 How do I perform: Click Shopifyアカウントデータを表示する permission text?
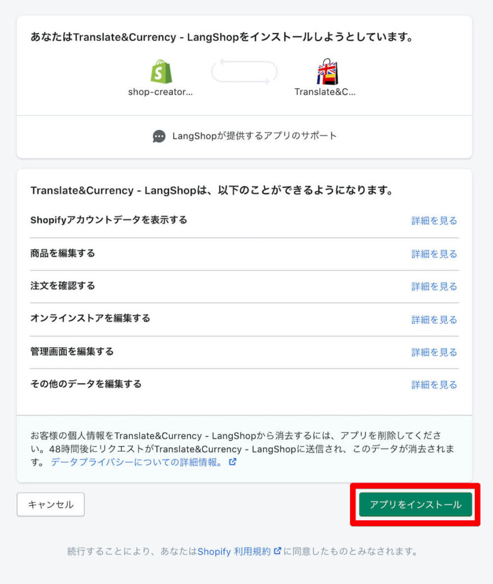click(x=109, y=220)
